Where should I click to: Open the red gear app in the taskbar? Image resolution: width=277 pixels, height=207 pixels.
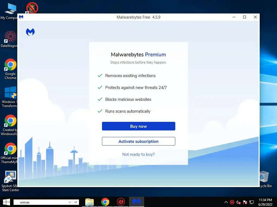121,202
